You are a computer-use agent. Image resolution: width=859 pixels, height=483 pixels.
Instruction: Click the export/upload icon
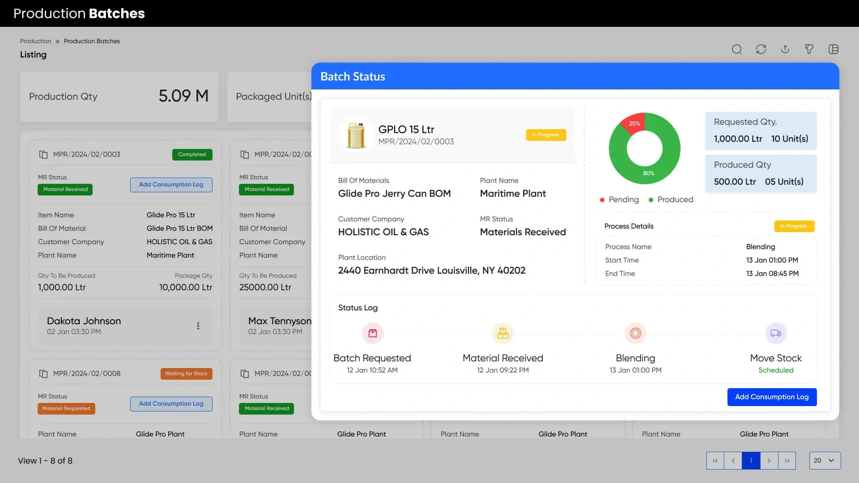(785, 49)
